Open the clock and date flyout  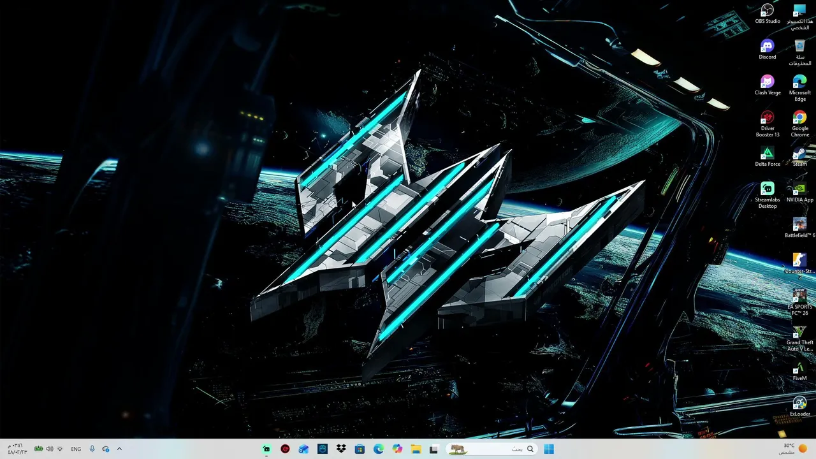[x=16, y=449]
